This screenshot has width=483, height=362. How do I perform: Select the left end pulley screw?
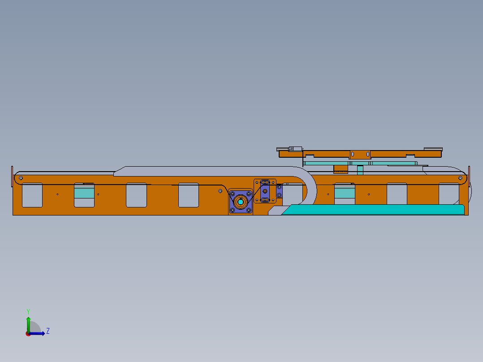click(x=21, y=178)
